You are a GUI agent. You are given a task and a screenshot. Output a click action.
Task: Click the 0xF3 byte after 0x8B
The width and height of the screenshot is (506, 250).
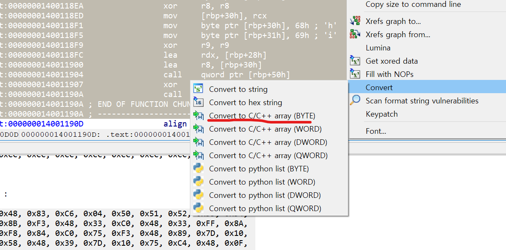[x=36, y=223]
